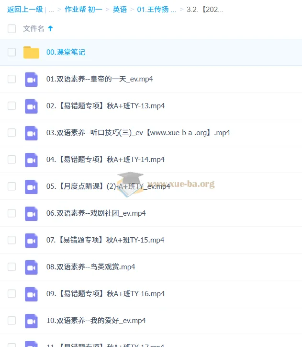Open file 07.【易错题专项】秋A+班TY-15.mp4
Image resolution: width=302 pixels, height=347 pixels.
click(105, 240)
